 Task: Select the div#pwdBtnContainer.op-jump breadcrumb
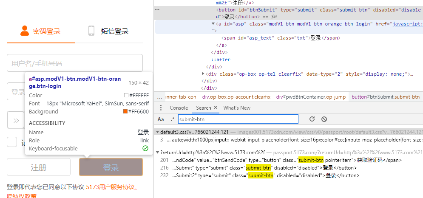[311, 97]
